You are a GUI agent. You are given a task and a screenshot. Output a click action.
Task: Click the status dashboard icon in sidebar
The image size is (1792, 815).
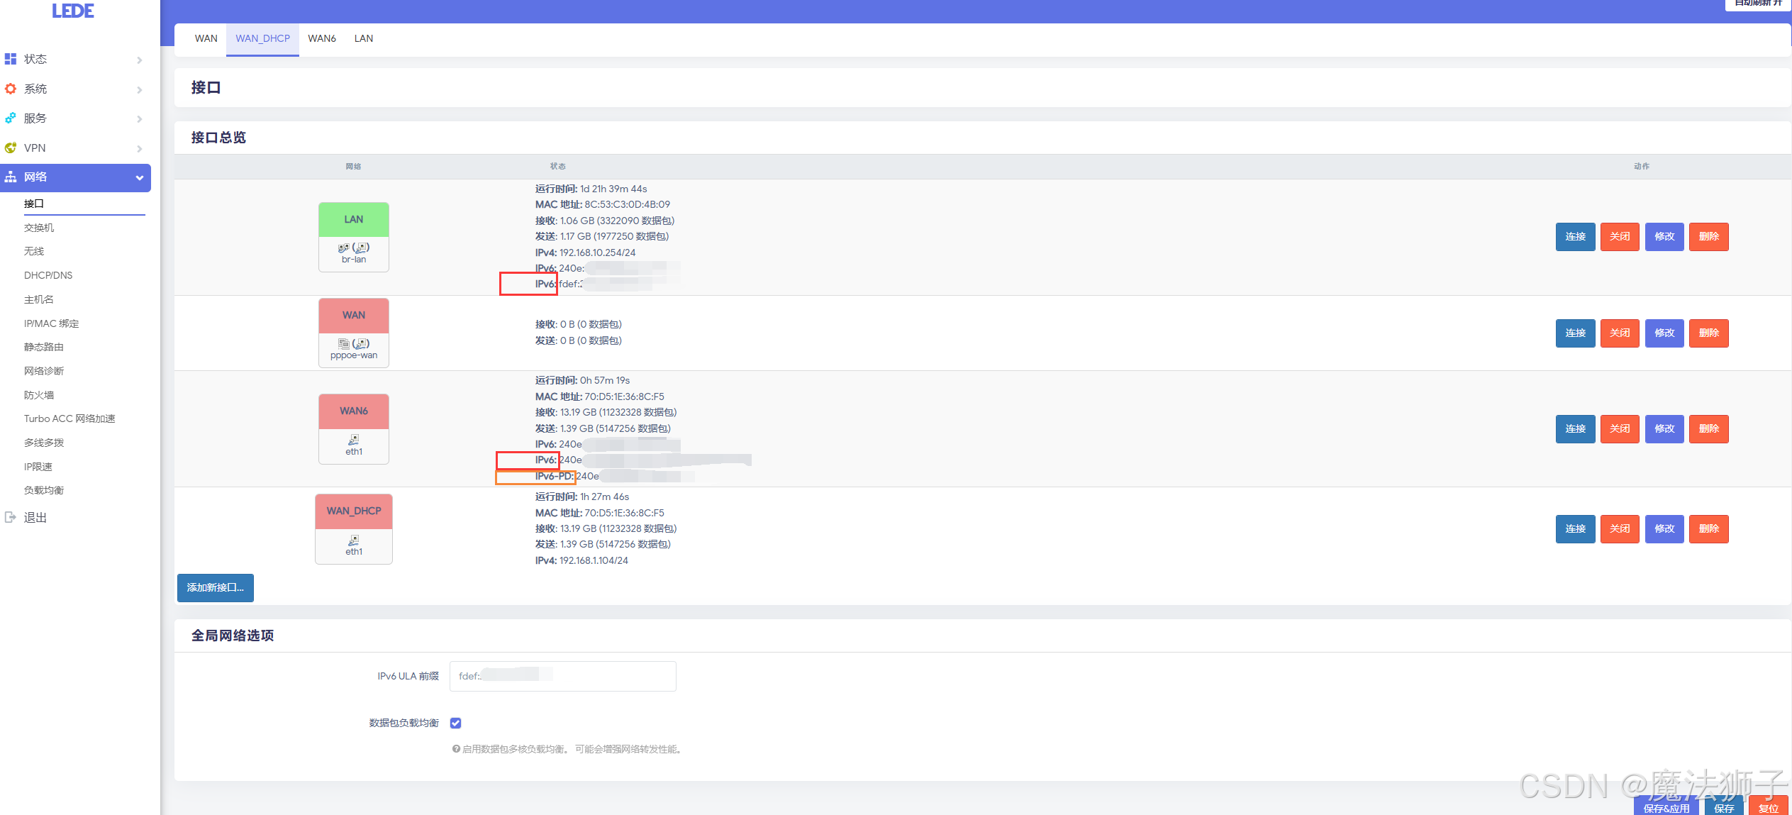[11, 59]
